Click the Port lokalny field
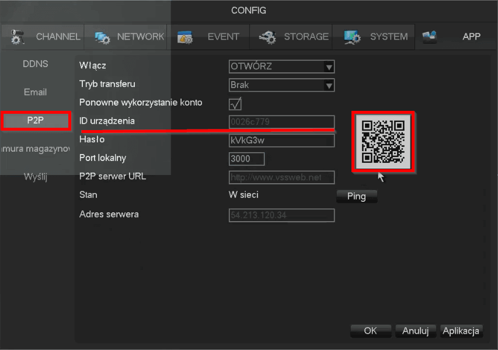Screen dimensions: 498x350 click(x=246, y=159)
